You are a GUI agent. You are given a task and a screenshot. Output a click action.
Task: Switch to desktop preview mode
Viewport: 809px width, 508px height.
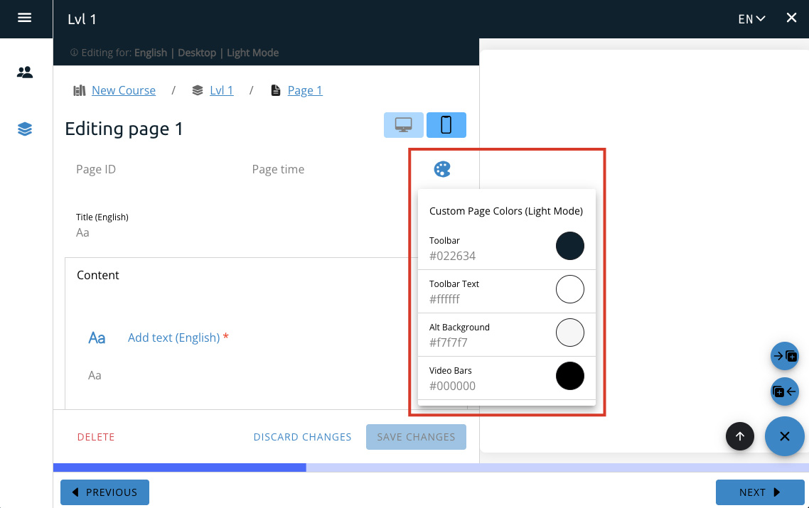(403, 125)
